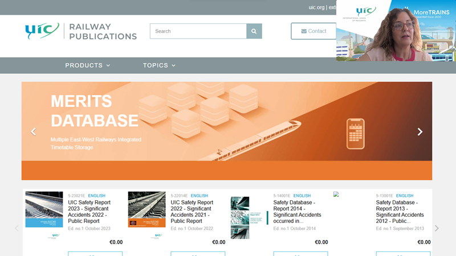Viewport: 456px width, 256px height.
Task: Click the Contact button
Action: click(314, 31)
